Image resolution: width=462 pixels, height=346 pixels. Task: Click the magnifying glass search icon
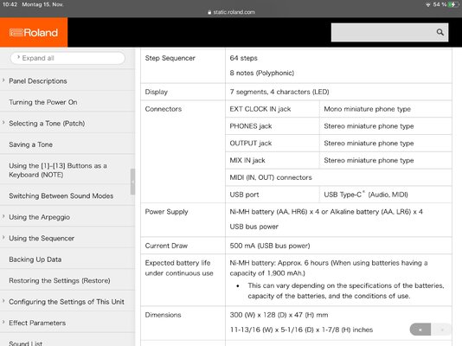pos(440,32)
